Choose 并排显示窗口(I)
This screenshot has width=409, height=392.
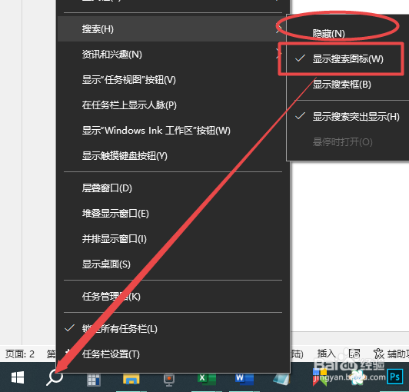173,239
